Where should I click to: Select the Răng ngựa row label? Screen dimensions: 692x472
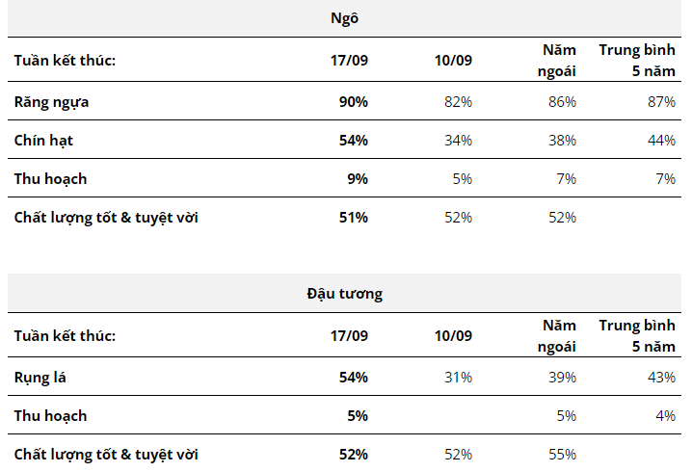[52, 101]
